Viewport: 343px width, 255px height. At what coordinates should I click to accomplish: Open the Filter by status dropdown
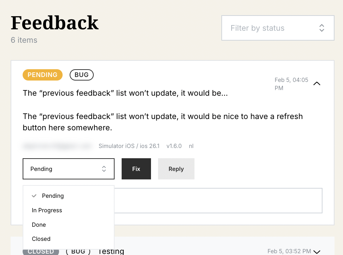point(278,28)
